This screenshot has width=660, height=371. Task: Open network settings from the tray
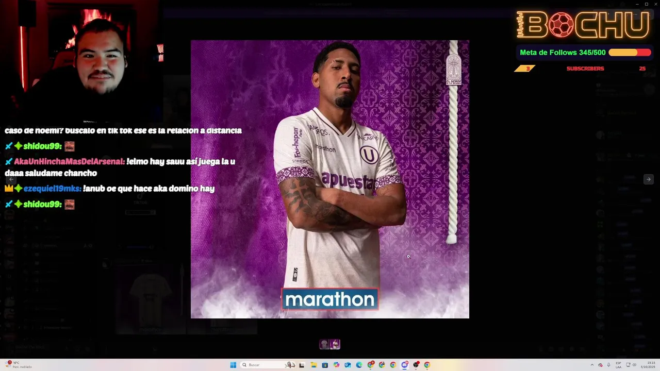pyautogui.click(x=628, y=365)
